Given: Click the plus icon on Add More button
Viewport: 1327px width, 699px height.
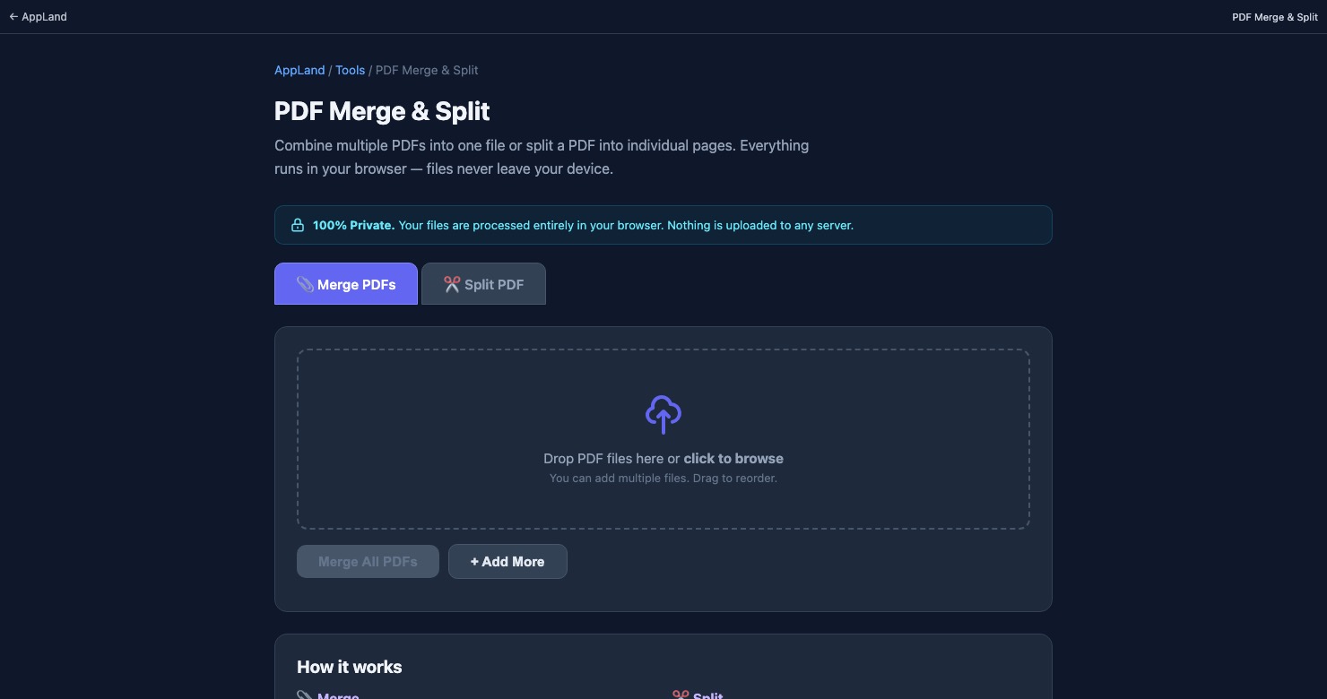Looking at the screenshot, I should click(475, 561).
